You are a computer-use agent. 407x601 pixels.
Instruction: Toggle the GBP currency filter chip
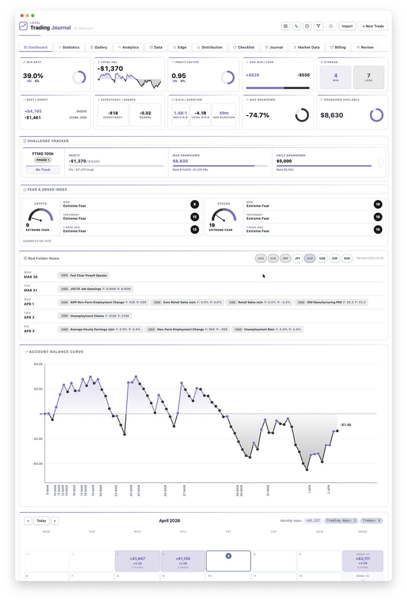pos(285,258)
